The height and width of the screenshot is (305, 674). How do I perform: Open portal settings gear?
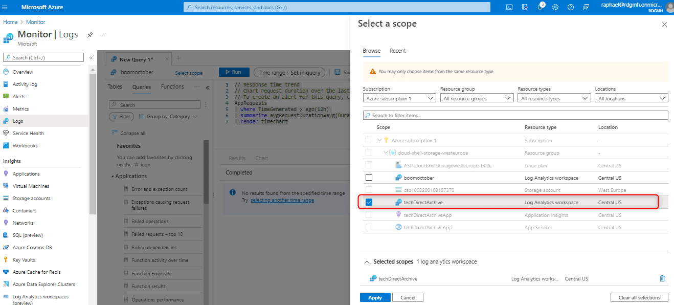[x=555, y=7]
